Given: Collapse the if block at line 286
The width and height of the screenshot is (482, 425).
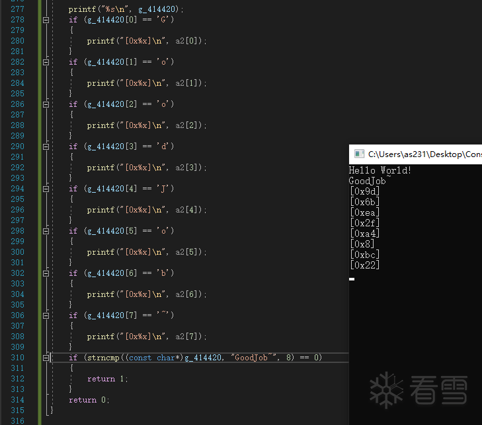Looking at the screenshot, I should click(x=46, y=105).
